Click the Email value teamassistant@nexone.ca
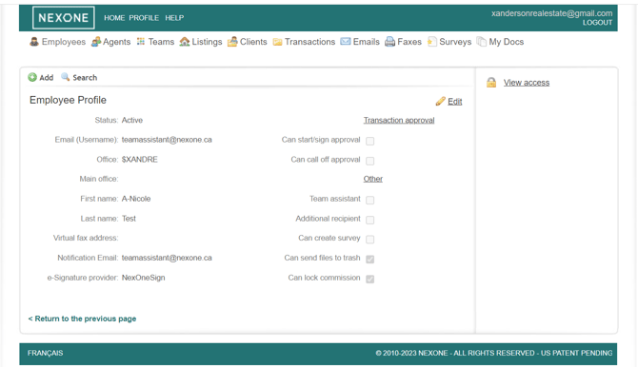 [x=167, y=140]
